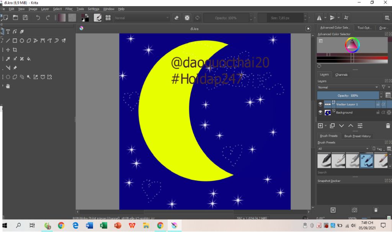Toggle eraser mode in the toolbar
This screenshot has width=392, height=232.
tap(176, 18)
